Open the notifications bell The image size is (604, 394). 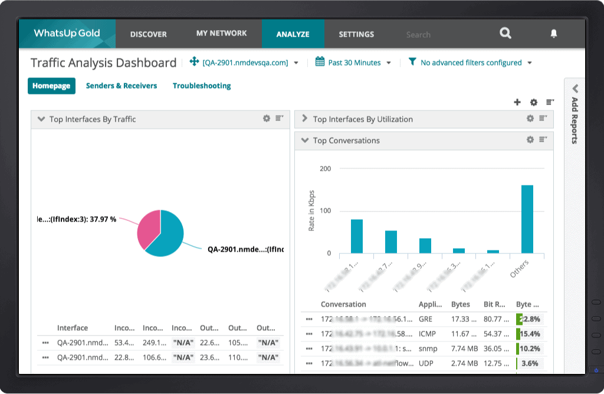coord(553,34)
